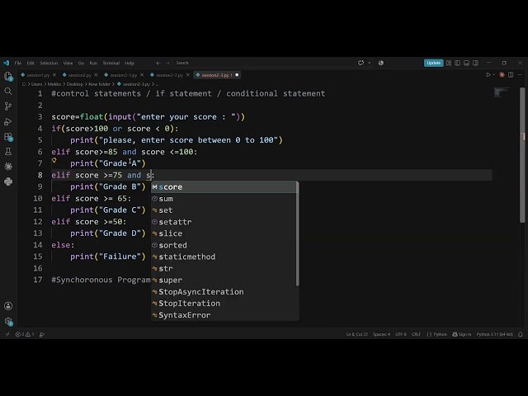528x396 pixels.
Task: Click the VS Code logo icon
Action: 7,63
